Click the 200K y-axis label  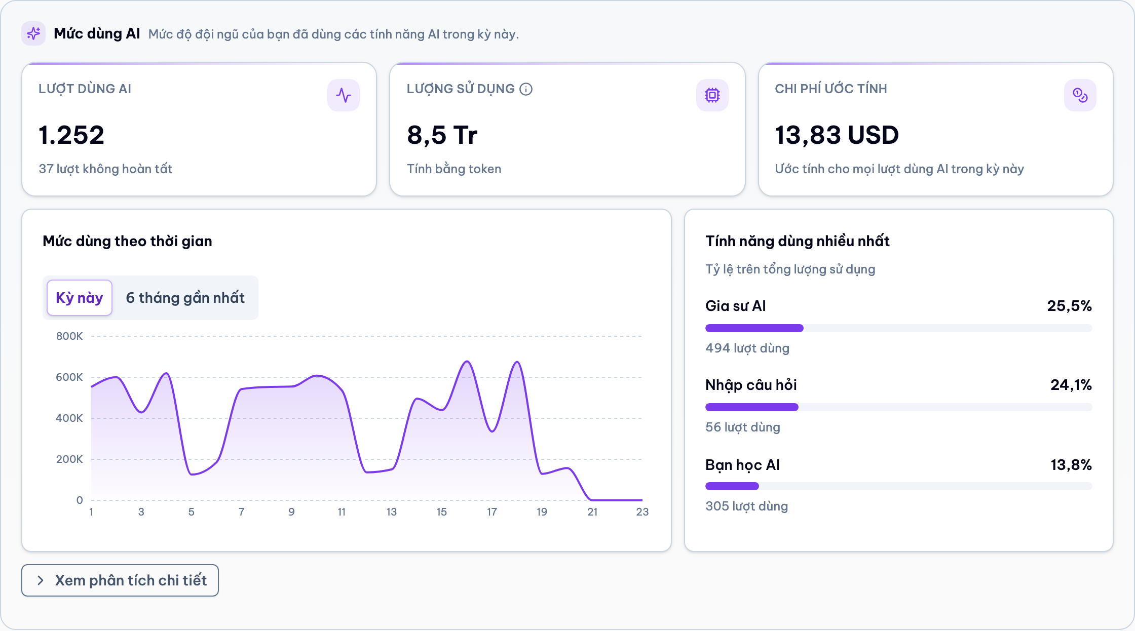[x=69, y=459]
